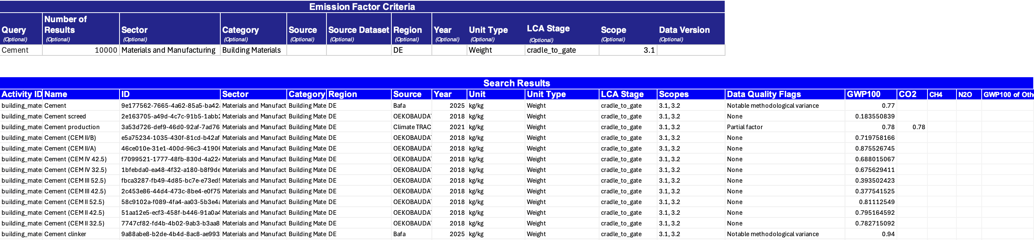Click the Sector criteria cell Materials and Manufacturing
The height and width of the screenshot is (240, 1034).
coord(170,50)
